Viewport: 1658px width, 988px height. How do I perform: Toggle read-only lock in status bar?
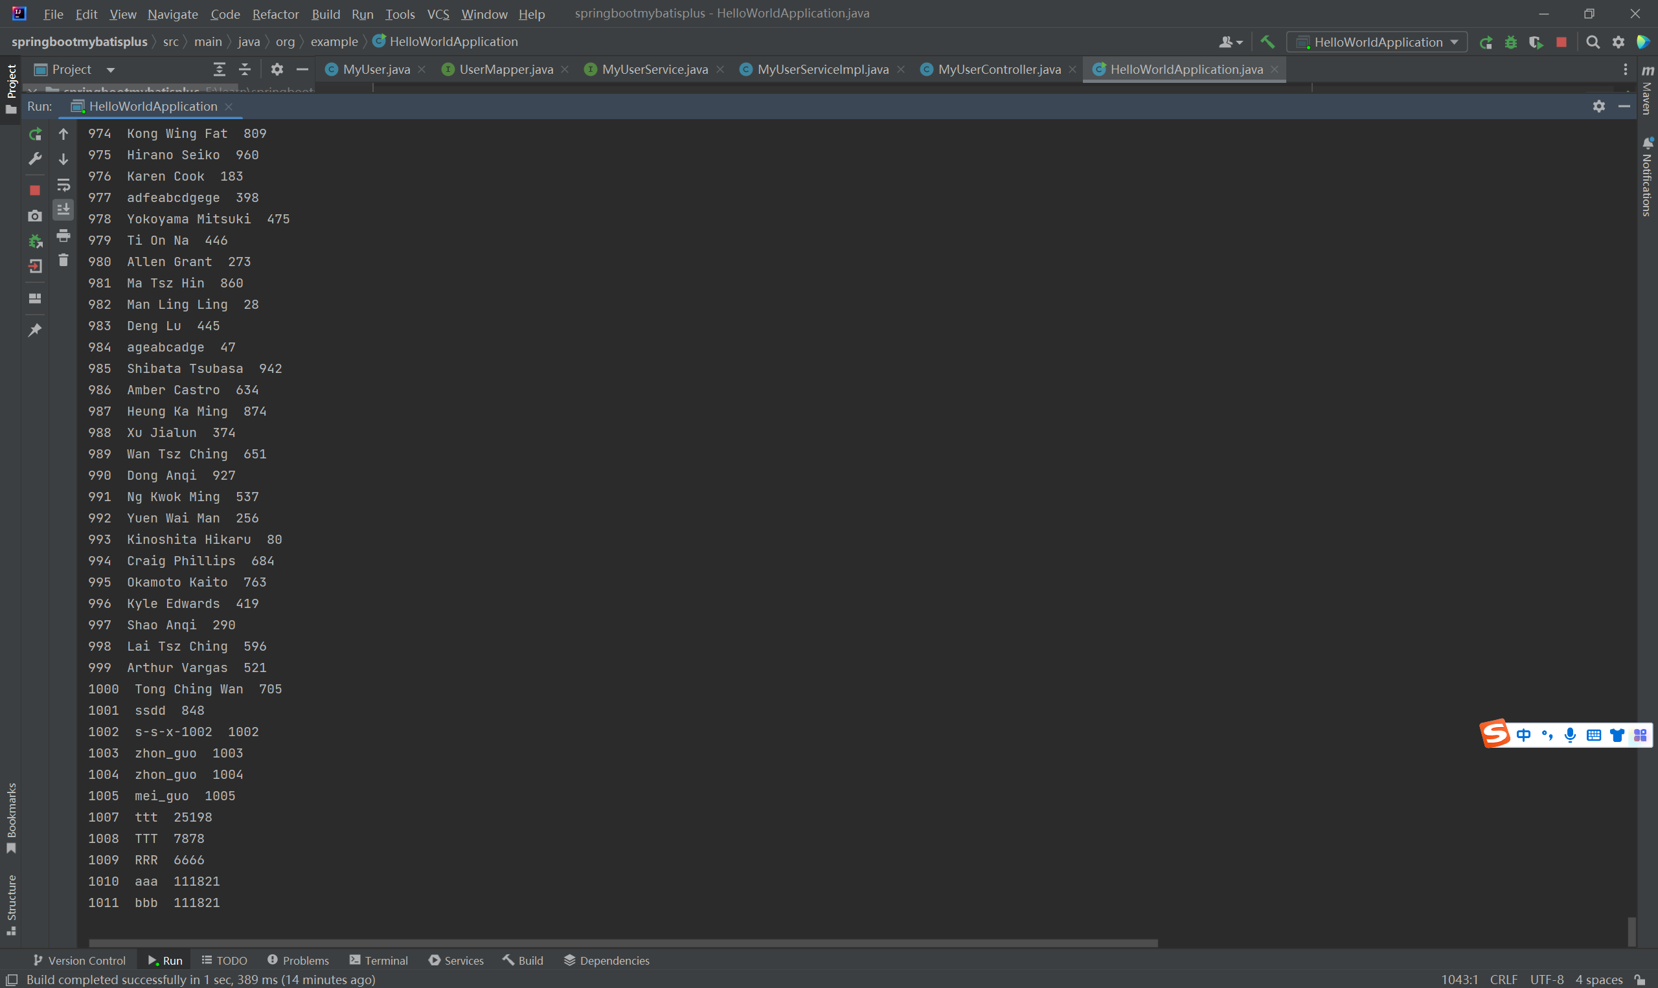pos(1640,980)
